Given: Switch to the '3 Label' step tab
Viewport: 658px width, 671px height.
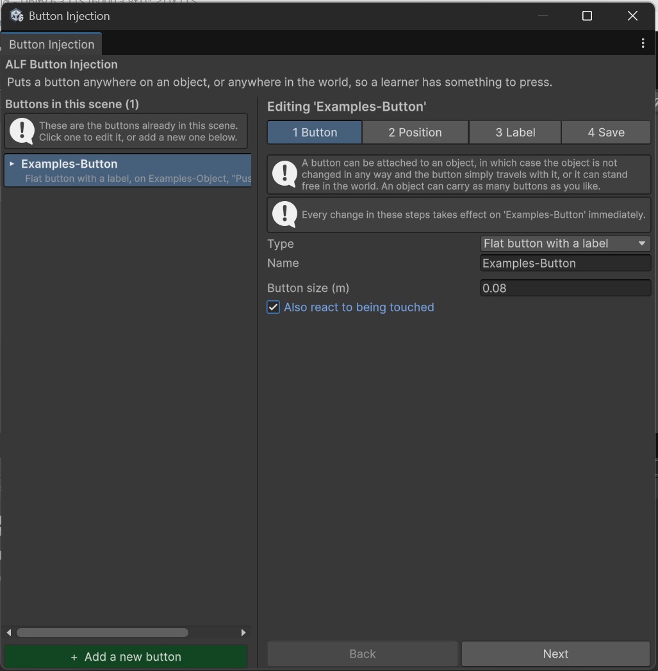Looking at the screenshot, I should (515, 133).
